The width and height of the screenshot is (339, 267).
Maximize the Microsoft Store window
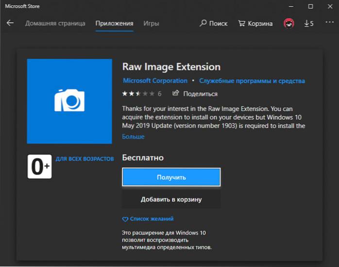311,6
